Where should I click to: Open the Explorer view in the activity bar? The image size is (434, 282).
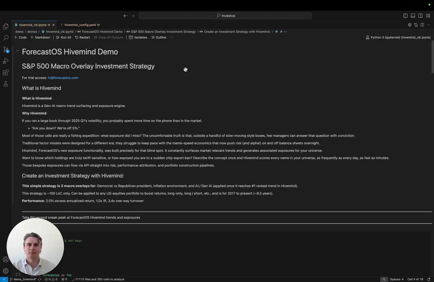pos(5,26)
